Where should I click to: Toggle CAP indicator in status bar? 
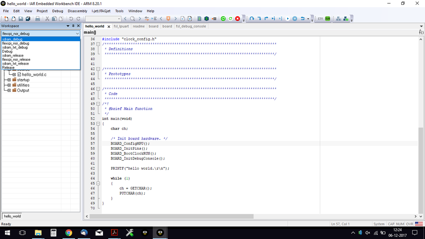pyautogui.click(x=391, y=224)
